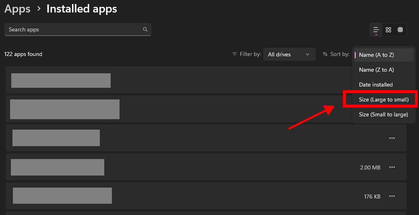Sort apps by Date installed
This screenshot has height=215, width=419.
click(376, 85)
